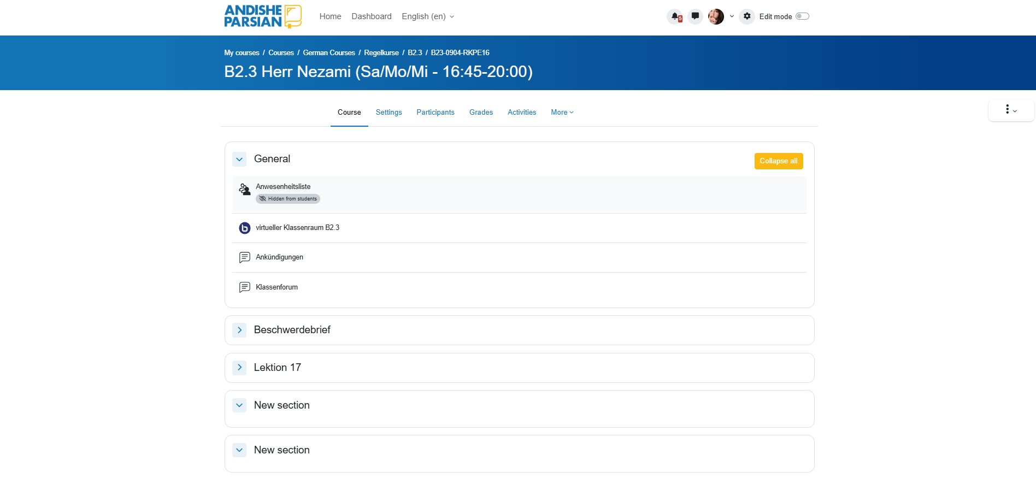
Task: Click the Andishe Parsian logo
Action: (263, 16)
